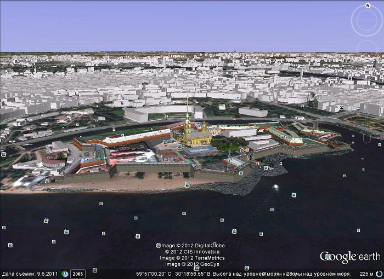Click the Image © 2012 DigitalGlobe attribution
Image resolution: width=384 pixels, height=279 pixels.
coord(192,246)
